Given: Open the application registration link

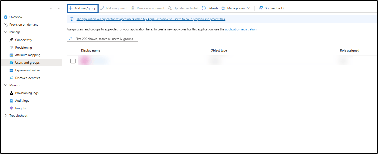Looking at the screenshot, I should tap(241, 29).
